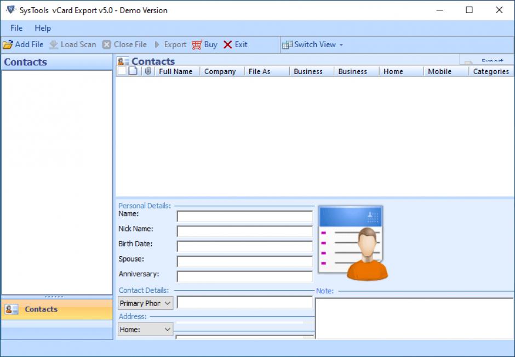Click the contact card icon beside the Contacts heading

point(123,61)
